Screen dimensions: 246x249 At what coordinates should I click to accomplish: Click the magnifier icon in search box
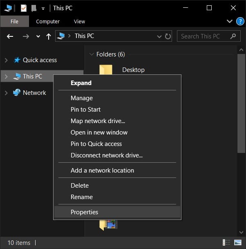coord(233,36)
